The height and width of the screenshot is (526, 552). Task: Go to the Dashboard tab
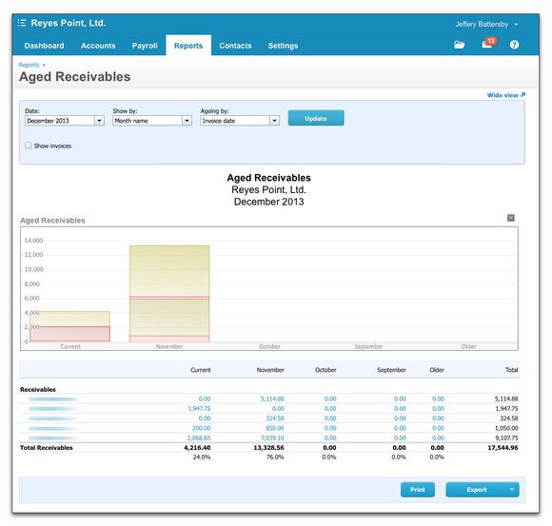coord(45,46)
